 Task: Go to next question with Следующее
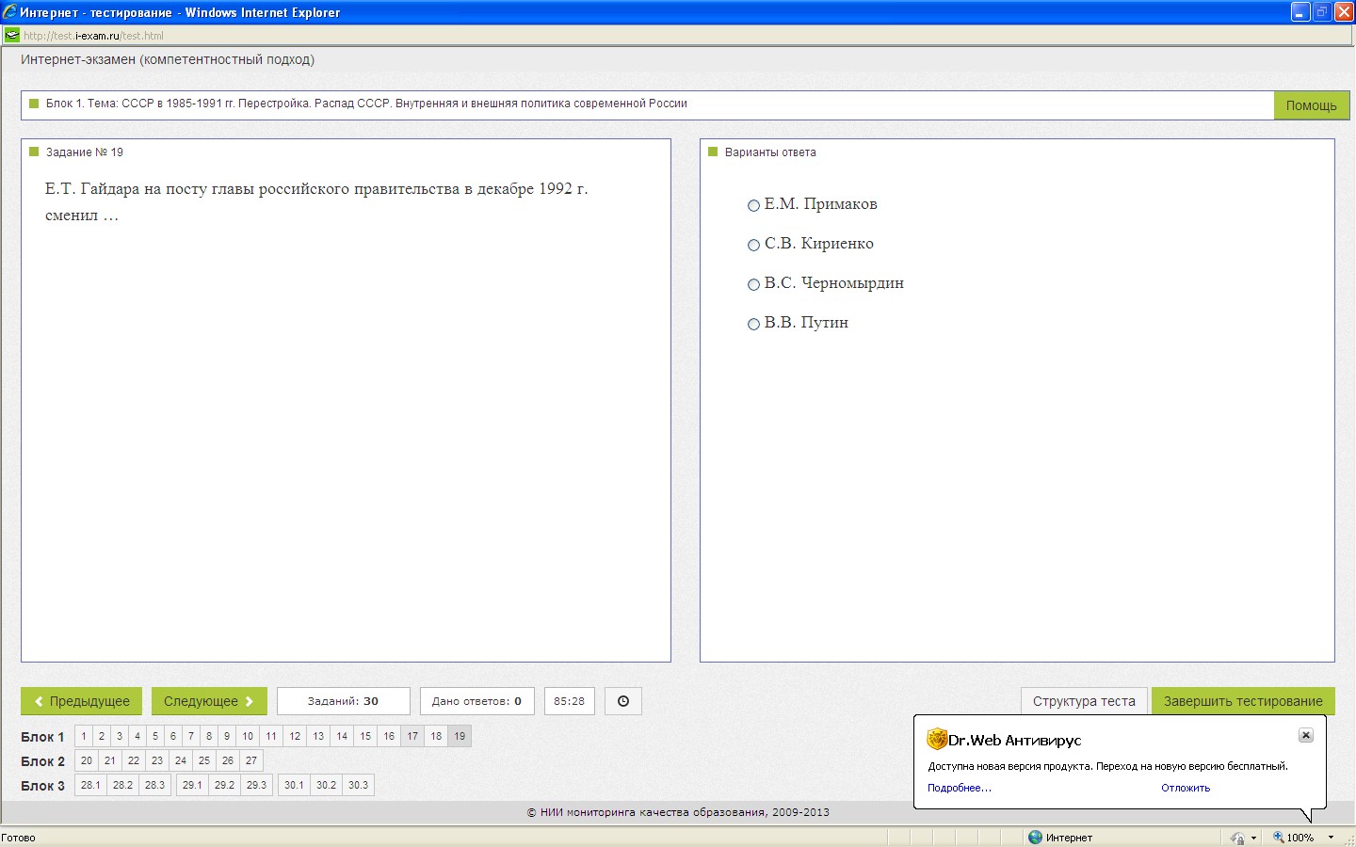point(209,701)
